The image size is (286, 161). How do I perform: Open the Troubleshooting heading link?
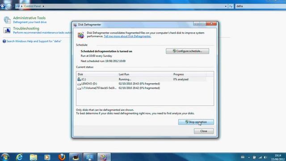tap(26, 29)
